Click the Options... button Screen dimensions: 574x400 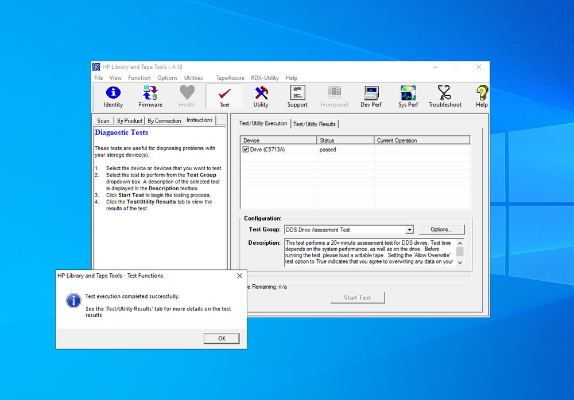(441, 230)
